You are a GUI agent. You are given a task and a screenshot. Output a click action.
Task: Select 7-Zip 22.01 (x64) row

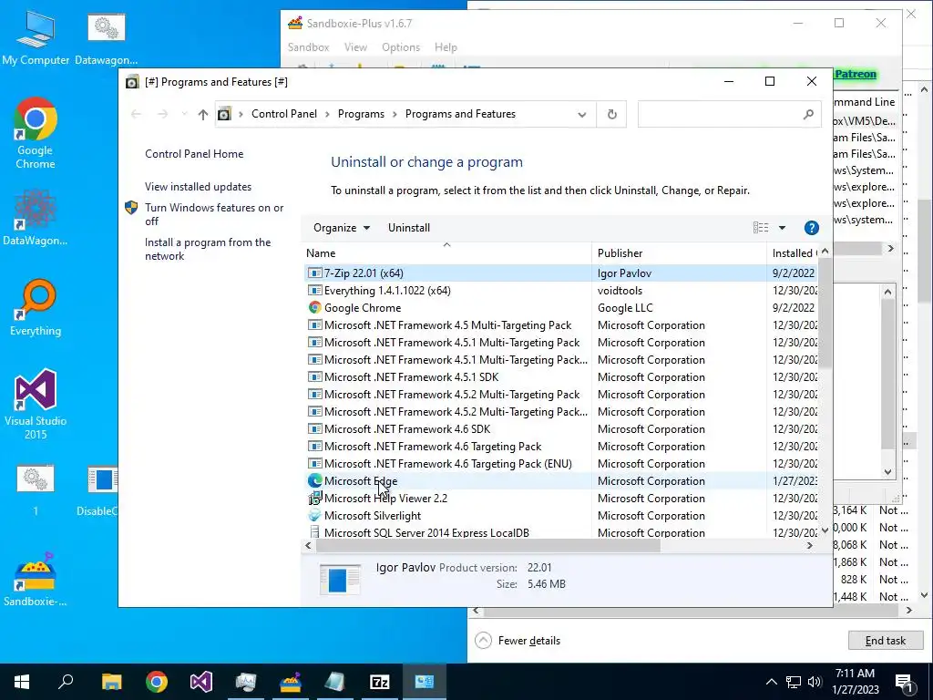pos(560,273)
